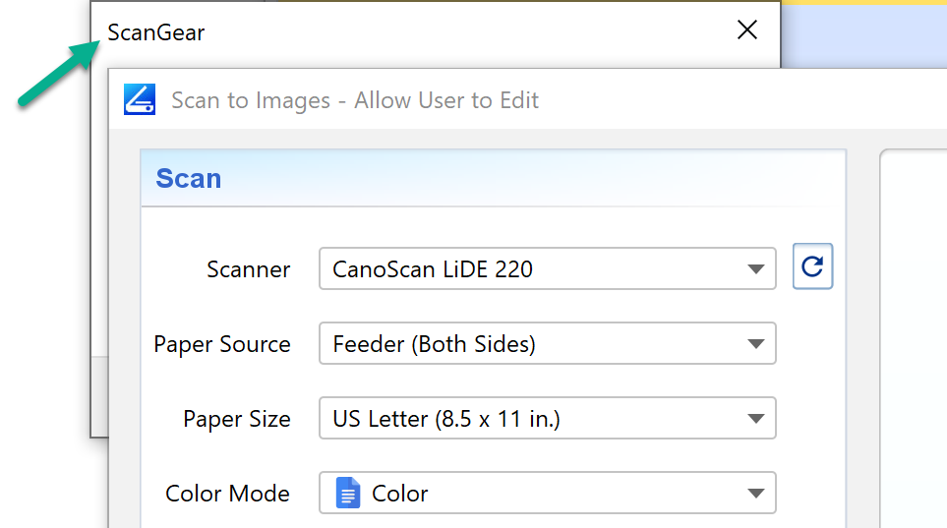Click the Scan section header
This screenshot has width=947, height=528.
click(189, 178)
